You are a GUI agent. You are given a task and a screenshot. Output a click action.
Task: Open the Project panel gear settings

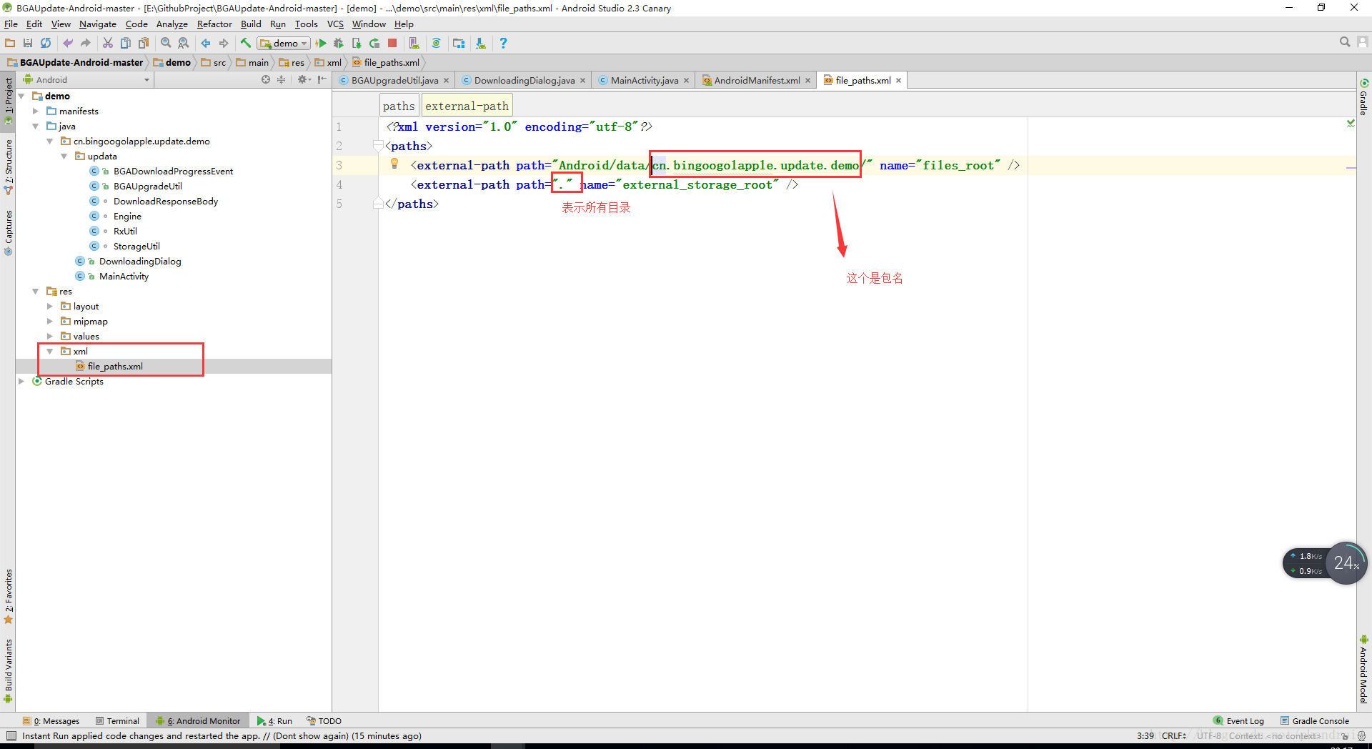304,79
